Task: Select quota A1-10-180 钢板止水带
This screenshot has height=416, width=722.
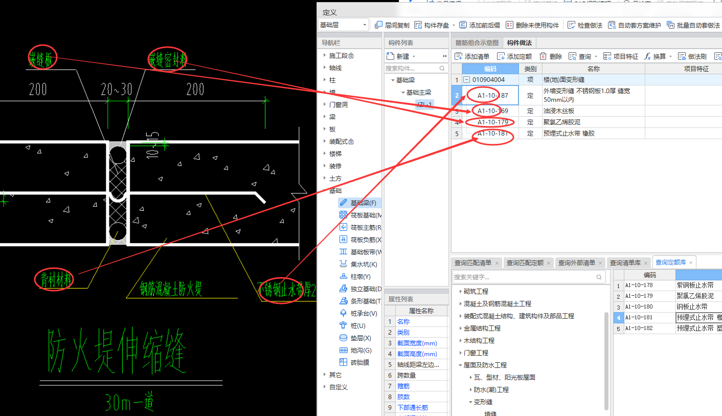Action: pyautogui.click(x=668, y=306)
